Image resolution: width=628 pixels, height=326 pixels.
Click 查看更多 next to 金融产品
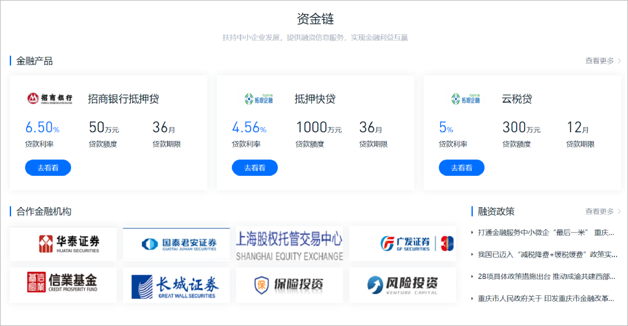599,61
